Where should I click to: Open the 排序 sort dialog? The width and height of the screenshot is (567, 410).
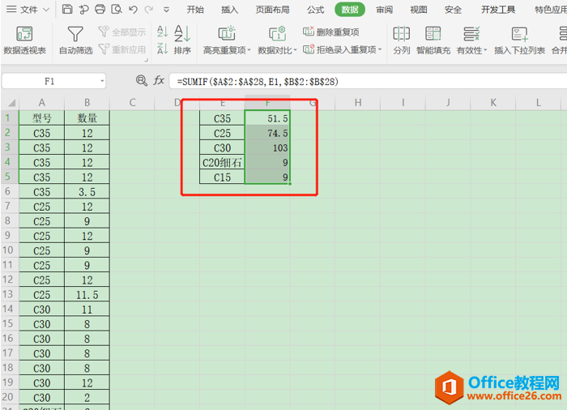pyautogui.click(x=182, y=41)
